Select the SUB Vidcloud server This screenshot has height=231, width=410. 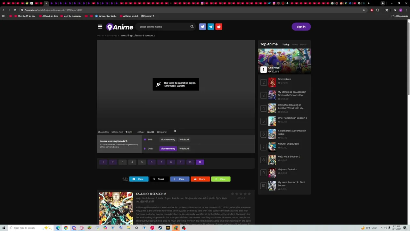[x=184, y=140]
